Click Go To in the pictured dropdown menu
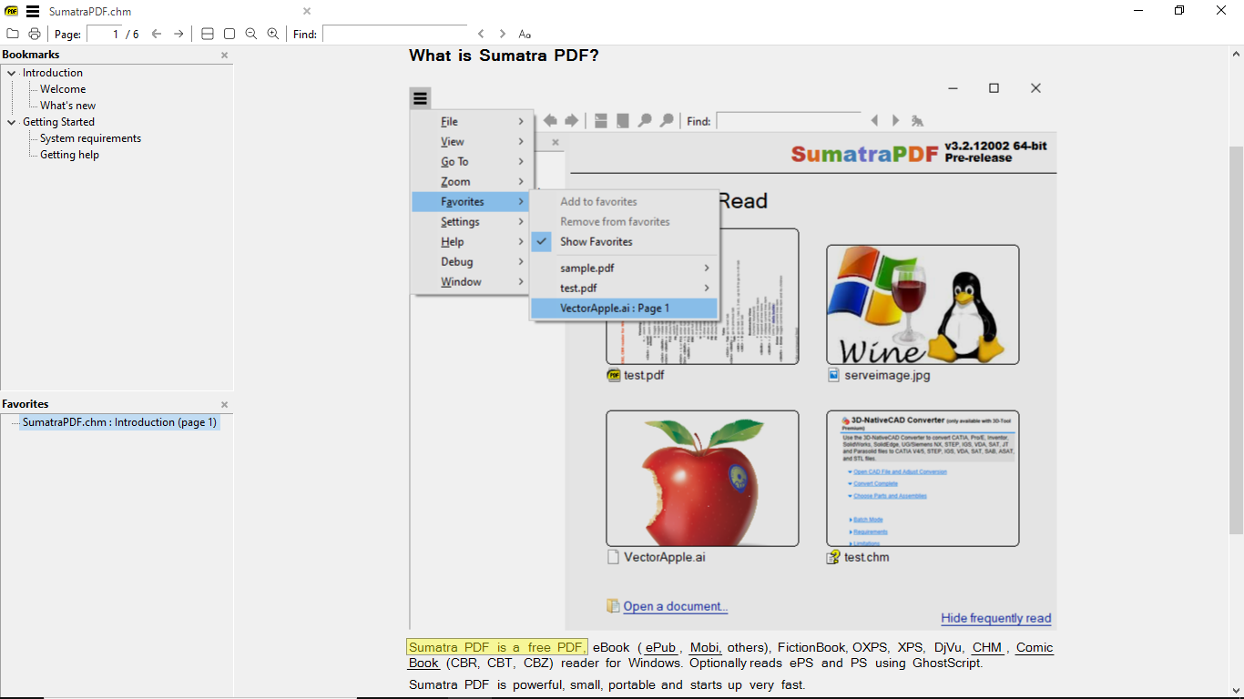The image size is (1244, 699). pos(470,162)
